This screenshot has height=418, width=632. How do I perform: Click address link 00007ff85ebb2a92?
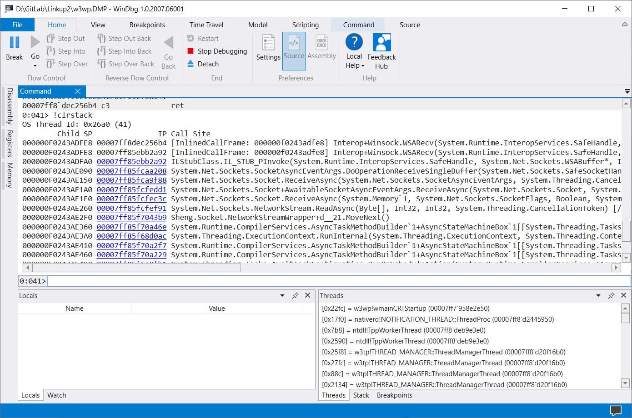click(x=131, y=162)
